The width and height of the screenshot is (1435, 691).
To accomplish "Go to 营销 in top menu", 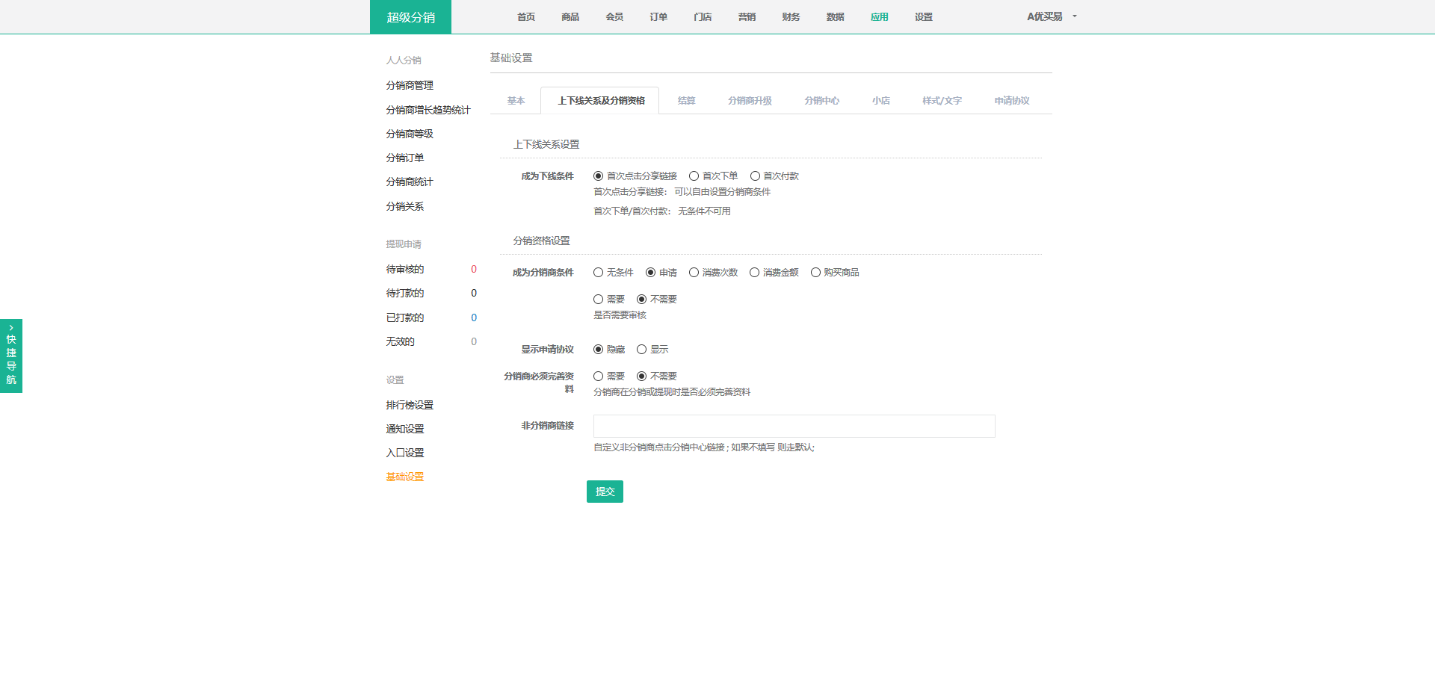I will (747, 17).
